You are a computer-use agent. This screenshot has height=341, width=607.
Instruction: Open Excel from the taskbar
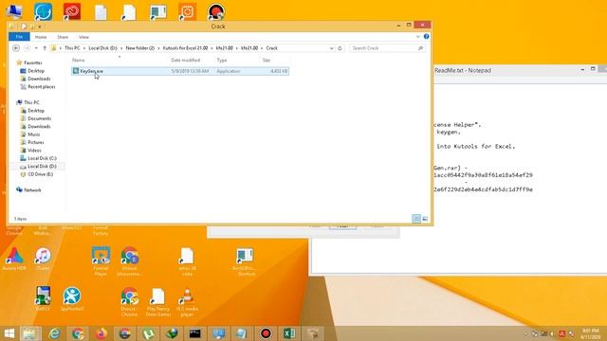(x=288, y=333)
